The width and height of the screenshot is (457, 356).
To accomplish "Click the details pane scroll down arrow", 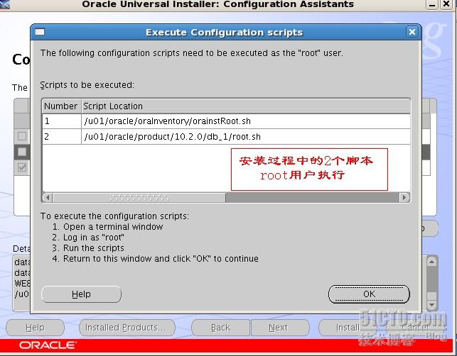I will (x=431, y=304).
